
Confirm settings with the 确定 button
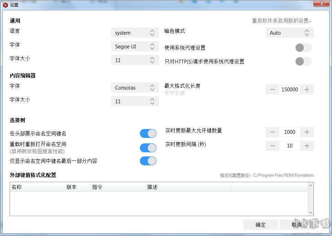point(260,225)
